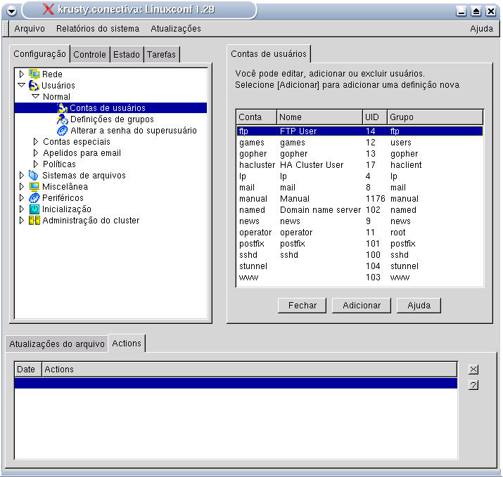Select the operator account row
Image resolution: width=503 pixels, height=477 pixels.
pos(359,233)
